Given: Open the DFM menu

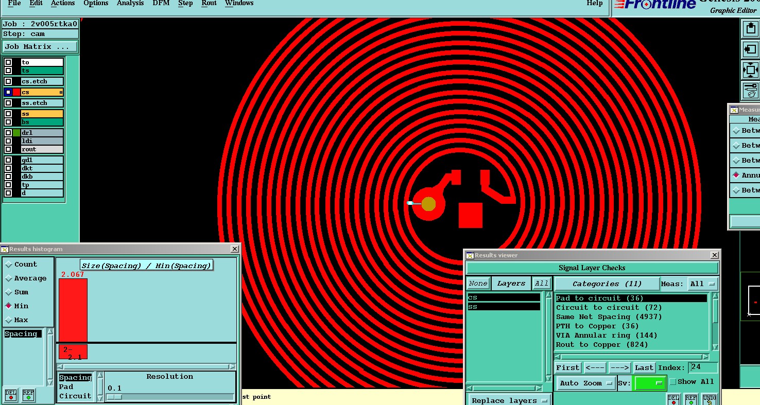Looking at the screenshot, I should 162,4.
